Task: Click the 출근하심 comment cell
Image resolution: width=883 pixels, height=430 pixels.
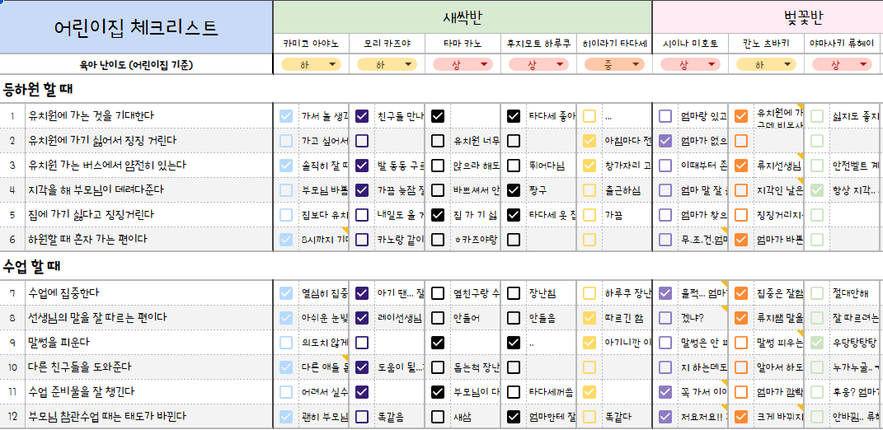Action: point(627,190)
